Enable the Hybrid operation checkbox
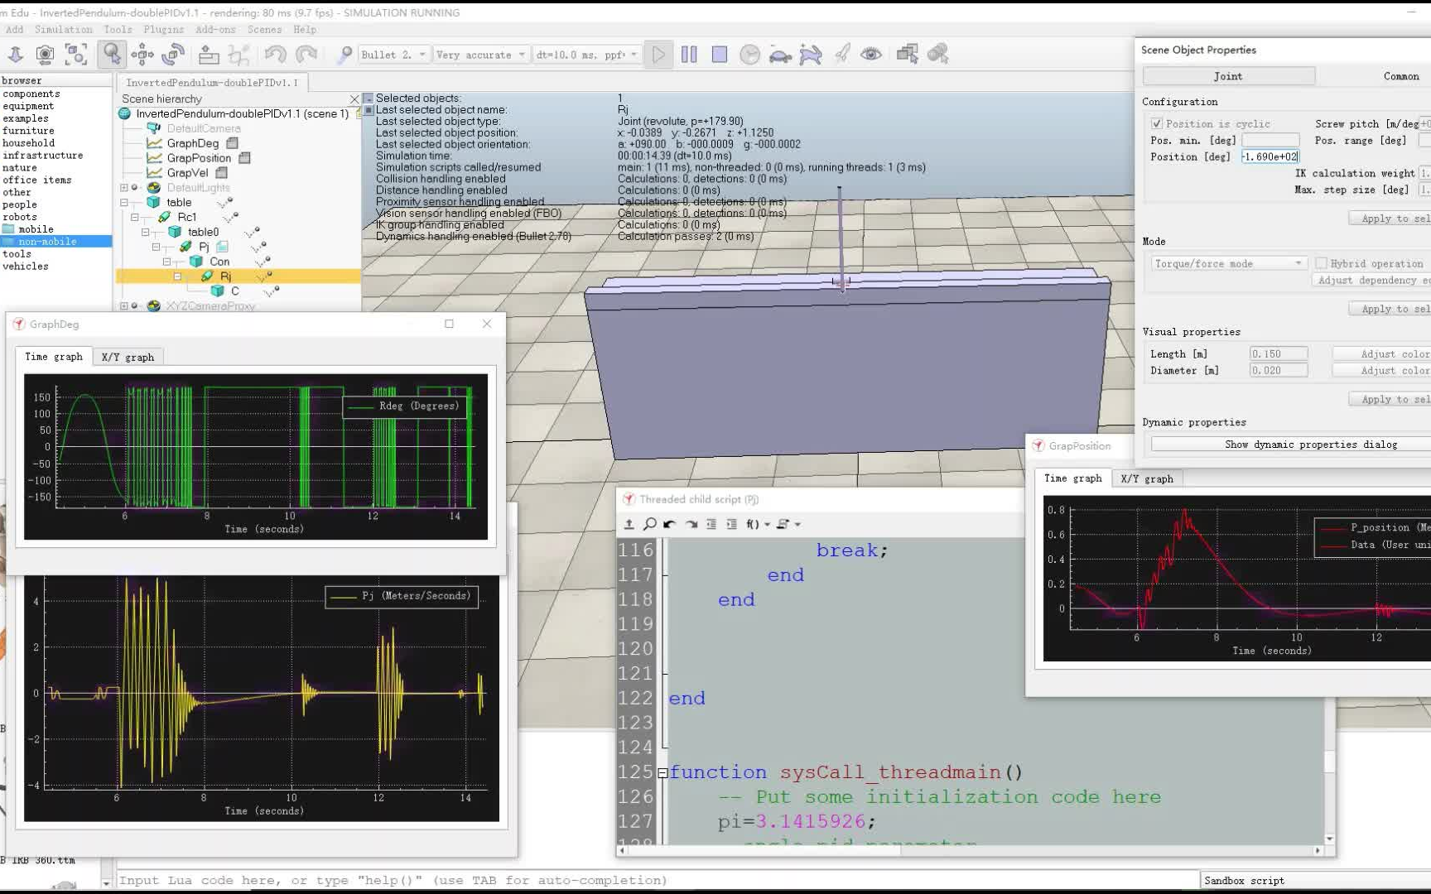Screen dimensions: 1431x894 tap(1321, 263)
